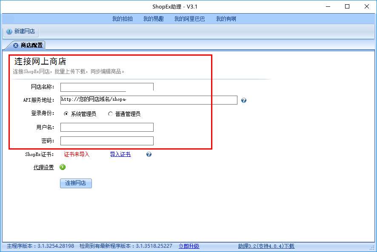Click the 代理设置 link text

click(43, 167)
